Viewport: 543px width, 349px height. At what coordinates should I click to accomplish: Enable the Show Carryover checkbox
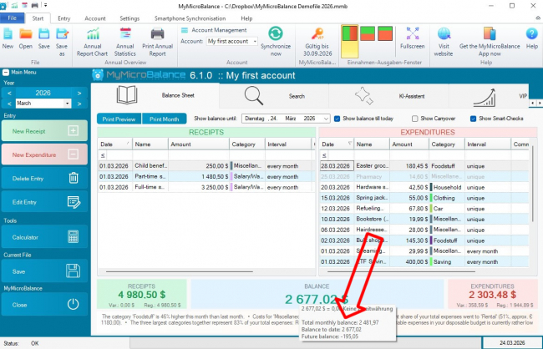(415, 119)
